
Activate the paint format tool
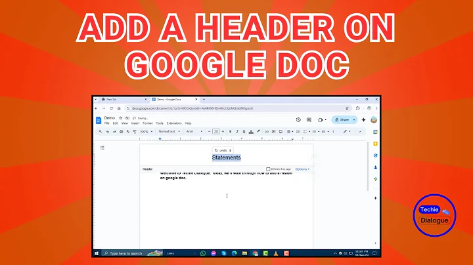[135, 132]
